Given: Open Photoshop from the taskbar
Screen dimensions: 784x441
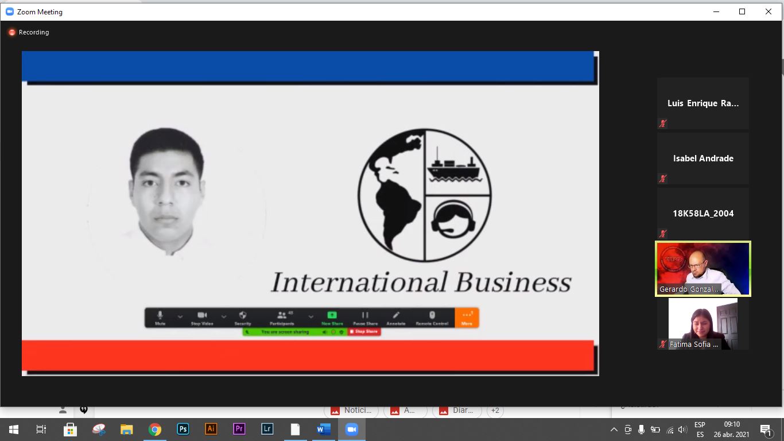Looking at the screenshot, I should click(x=183, y=429).
